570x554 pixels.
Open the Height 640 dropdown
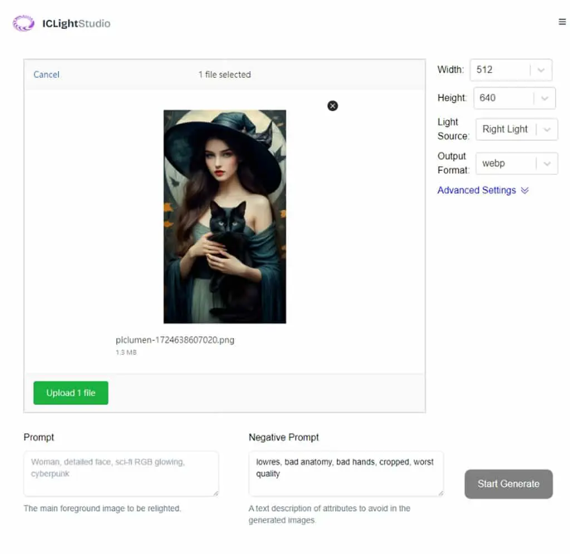[x=514, y=98]
